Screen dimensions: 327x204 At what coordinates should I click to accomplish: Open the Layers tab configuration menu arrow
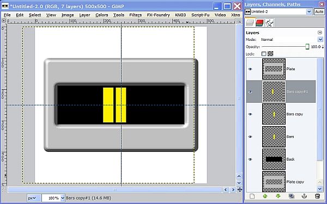point(320,33)
